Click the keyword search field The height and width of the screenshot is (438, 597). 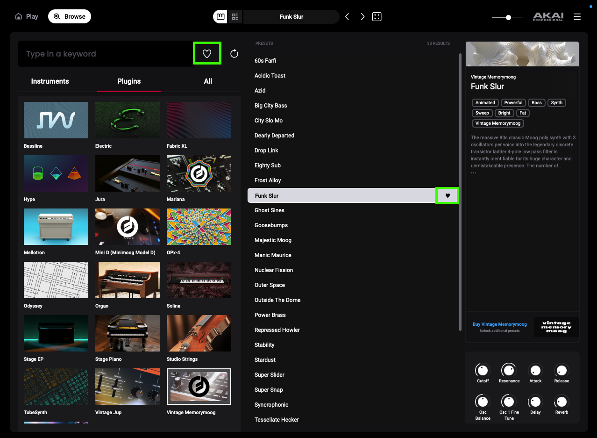[x=105, y=54]
